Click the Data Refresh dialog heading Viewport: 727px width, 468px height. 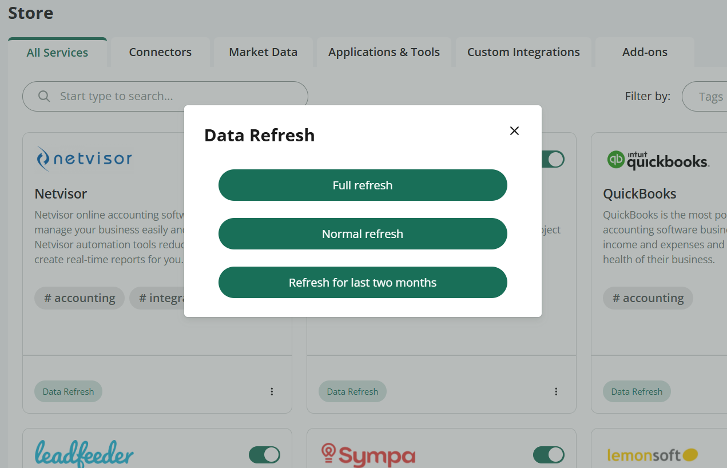(x=259, y=135)
